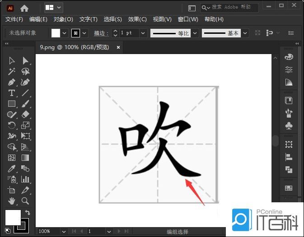The height and width of the screenshot is (237, 304).
Task: Open the Color palette panel
Action: tap(289, 57)
